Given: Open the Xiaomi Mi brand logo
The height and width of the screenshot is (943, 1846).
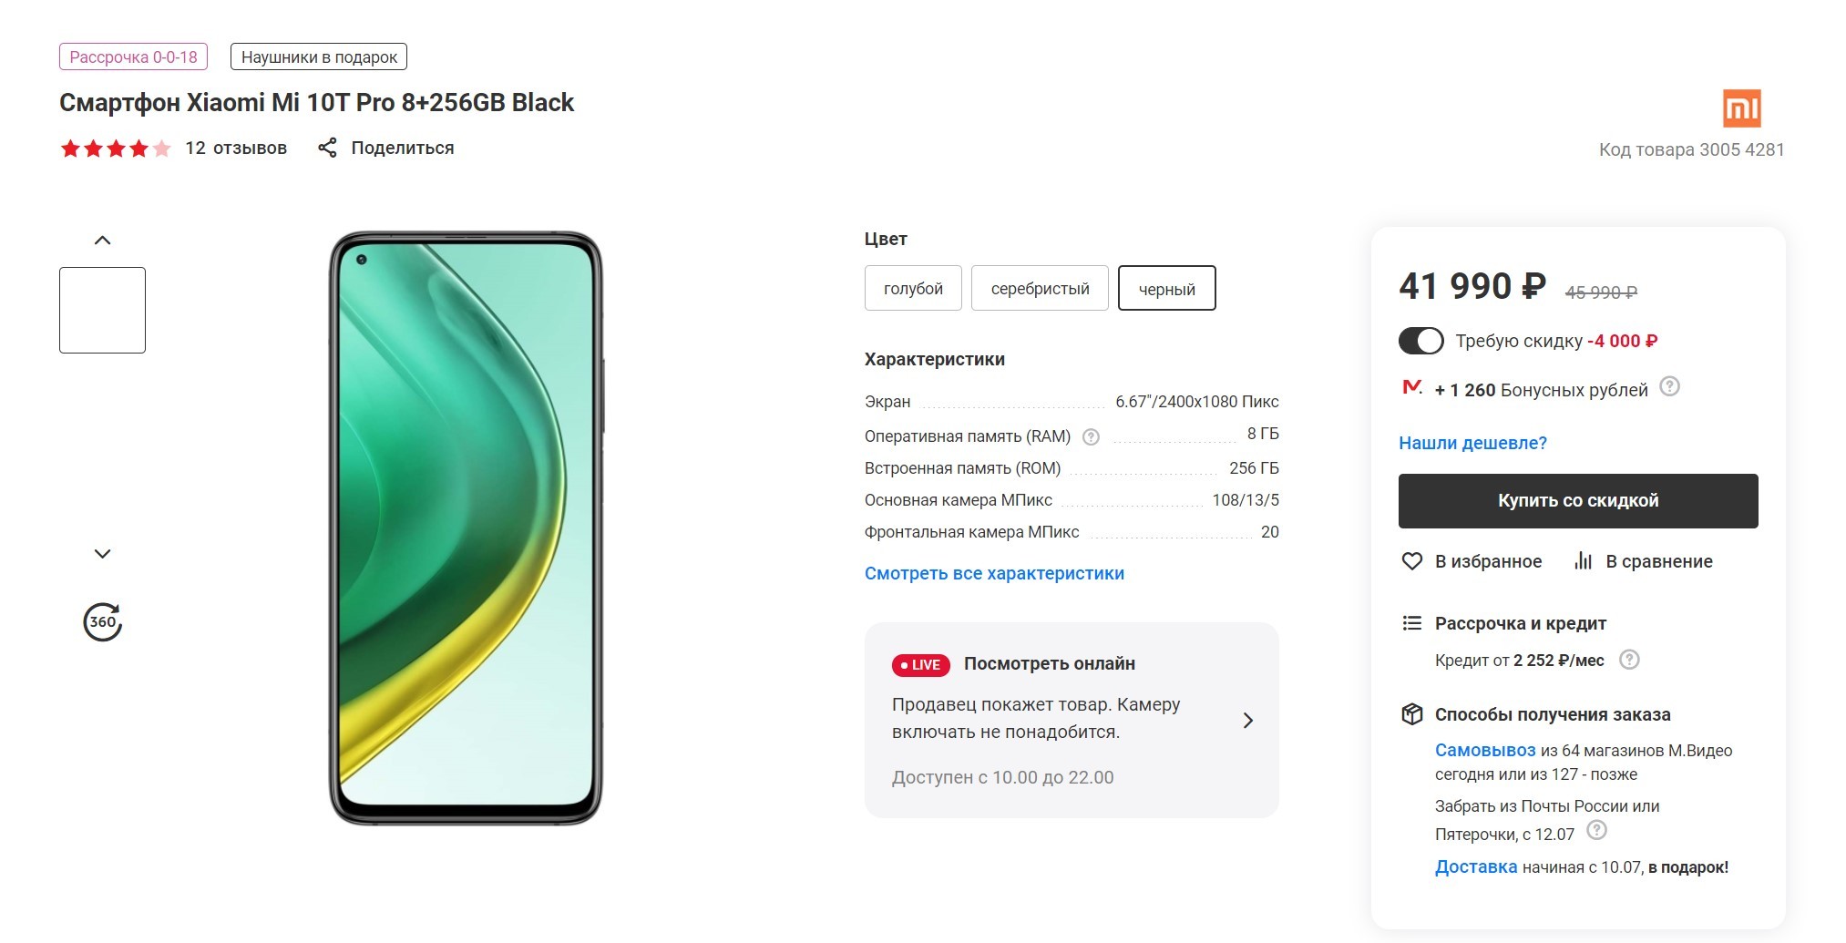Looking at the screenshot, I should 1741,108.
